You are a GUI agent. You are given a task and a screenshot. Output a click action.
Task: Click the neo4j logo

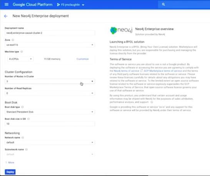[121, 30]
